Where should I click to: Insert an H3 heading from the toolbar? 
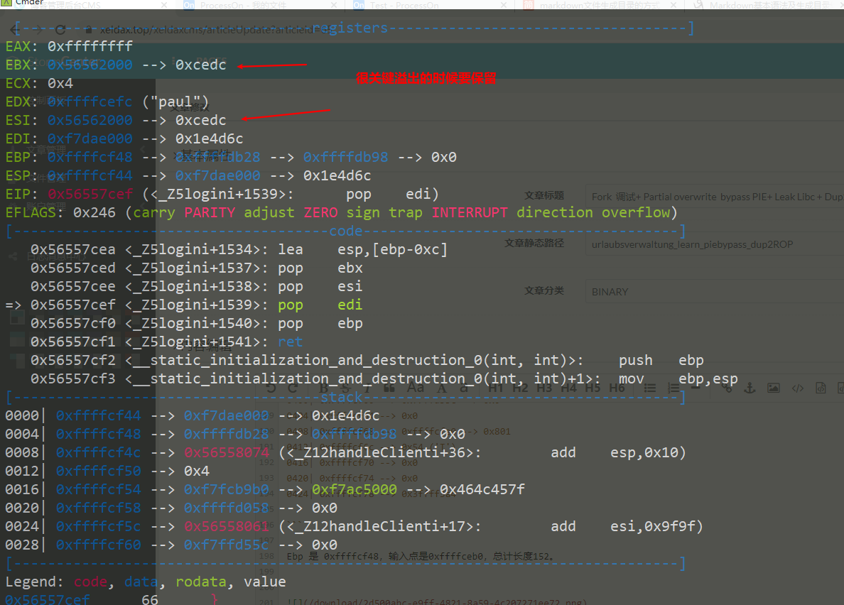coord(544,388)
